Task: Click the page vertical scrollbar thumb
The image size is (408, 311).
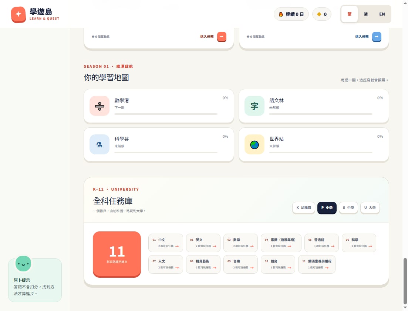Action: (405, 281)
